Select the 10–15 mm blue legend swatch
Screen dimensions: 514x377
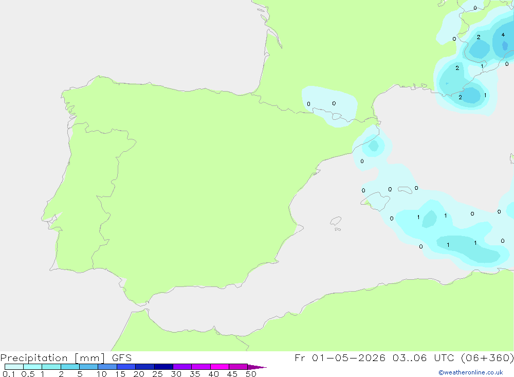point(107,367)
